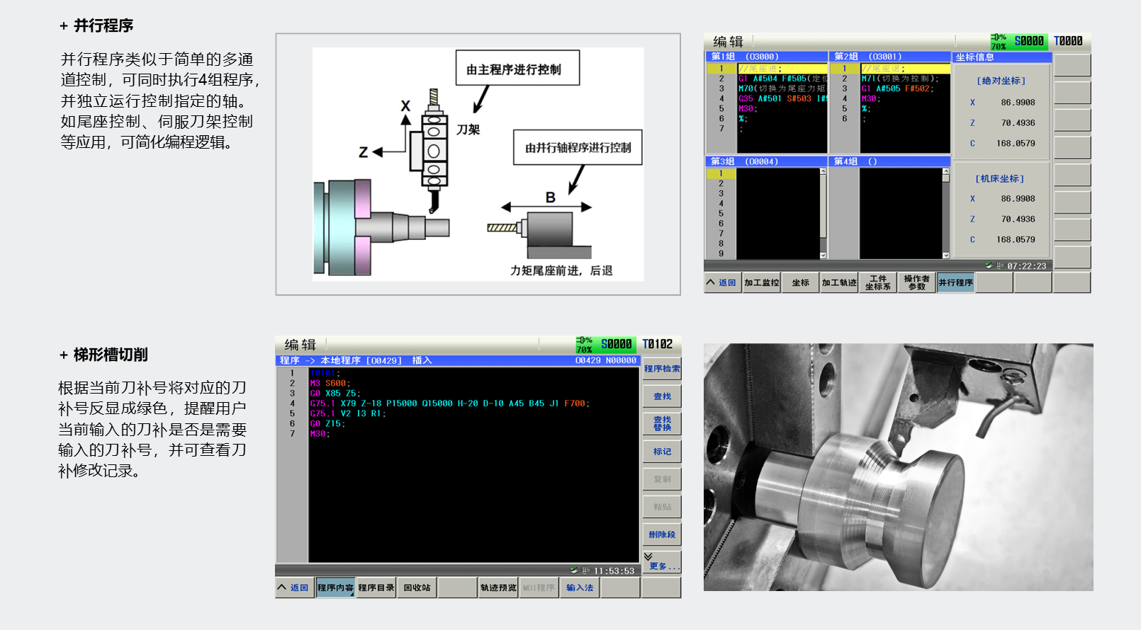Click the 删除段 button
The width and height of the screenshot is (1141, 630).
point(662,534)
